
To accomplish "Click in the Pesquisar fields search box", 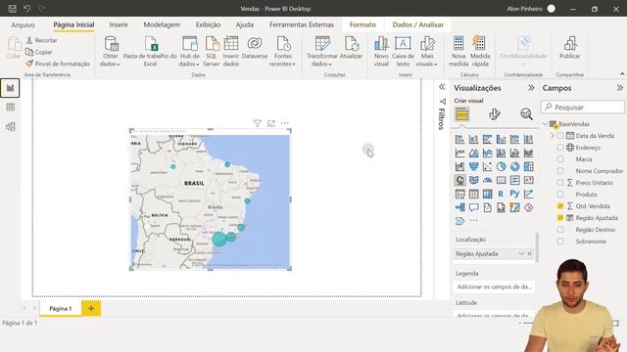I will point(583,107).
